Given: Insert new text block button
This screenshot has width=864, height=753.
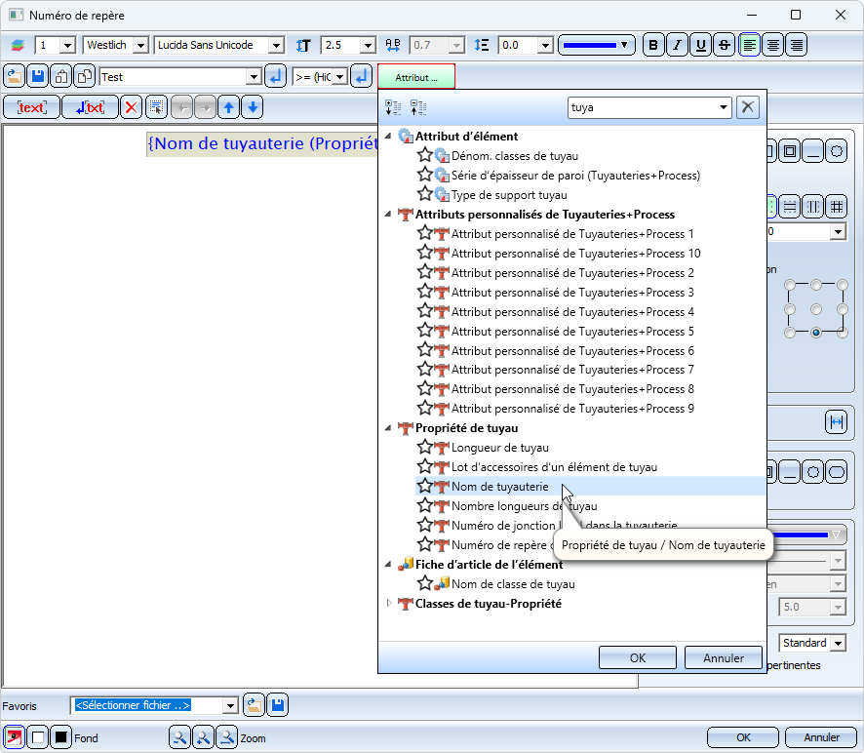Looking at the screenshot, I should coord(31,107).
